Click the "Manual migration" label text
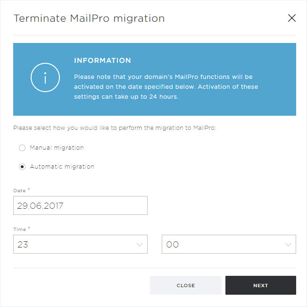Image resolution: width=307 pixels, height=307 pixels. [x=57, y=148]
